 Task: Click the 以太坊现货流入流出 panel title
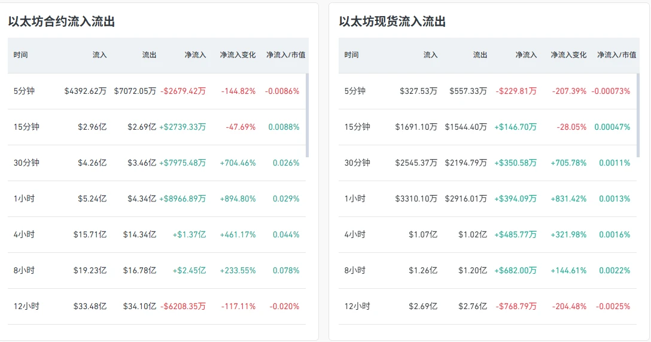click(x=393, y=22)
